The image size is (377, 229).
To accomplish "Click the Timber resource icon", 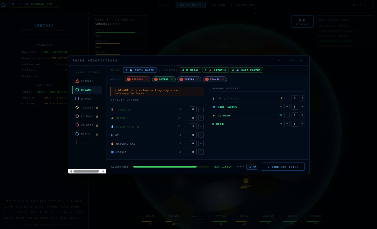I will (x=112, y=109).
